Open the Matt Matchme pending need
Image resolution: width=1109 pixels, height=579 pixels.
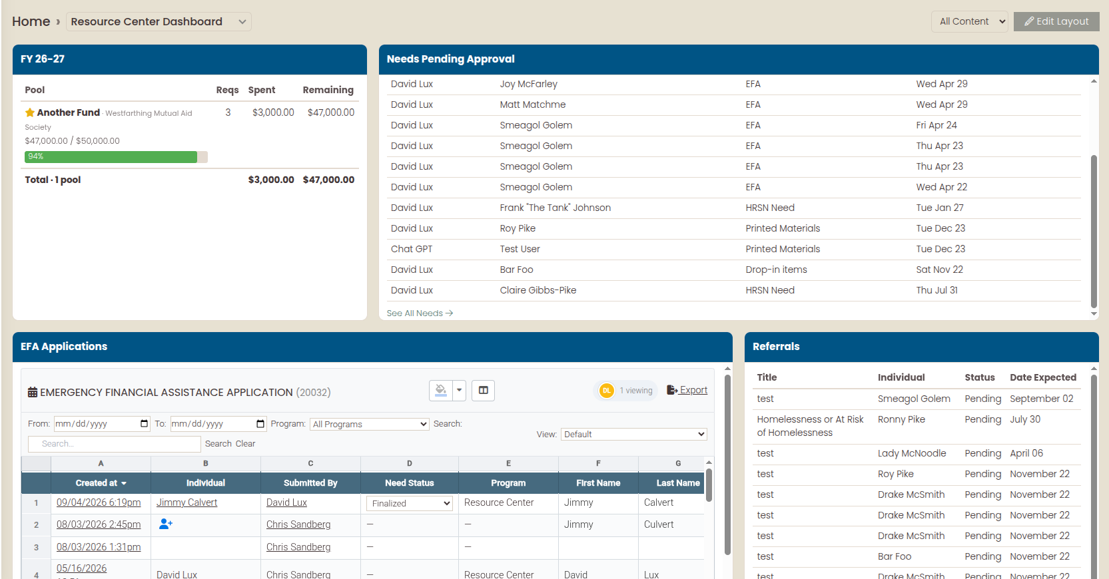[x=734, y=104]
